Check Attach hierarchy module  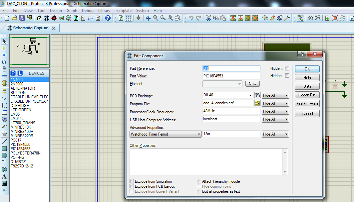pos(199,181)
